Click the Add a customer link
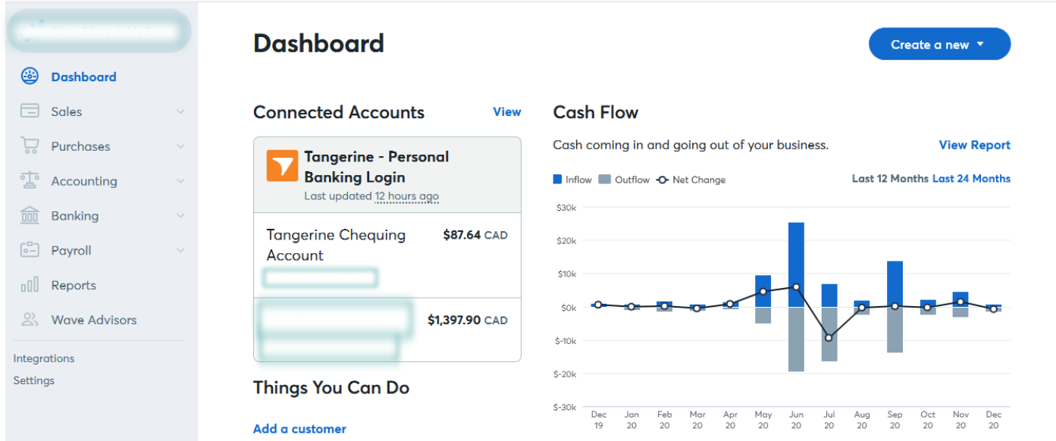Viewport: 1056px width, 441px height. [299, 428]
